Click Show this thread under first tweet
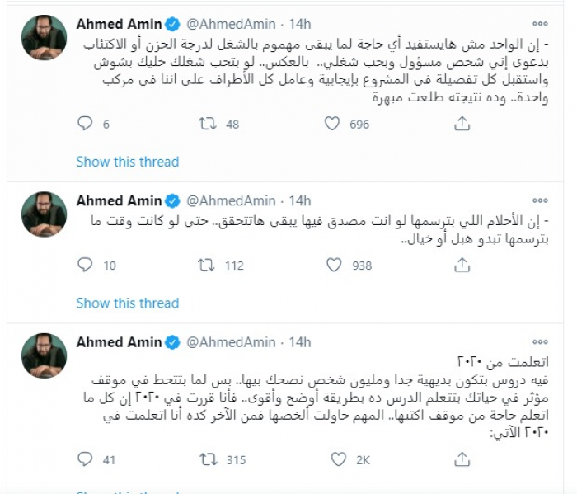This screenshot has width=577, height=494. [127, 162]
